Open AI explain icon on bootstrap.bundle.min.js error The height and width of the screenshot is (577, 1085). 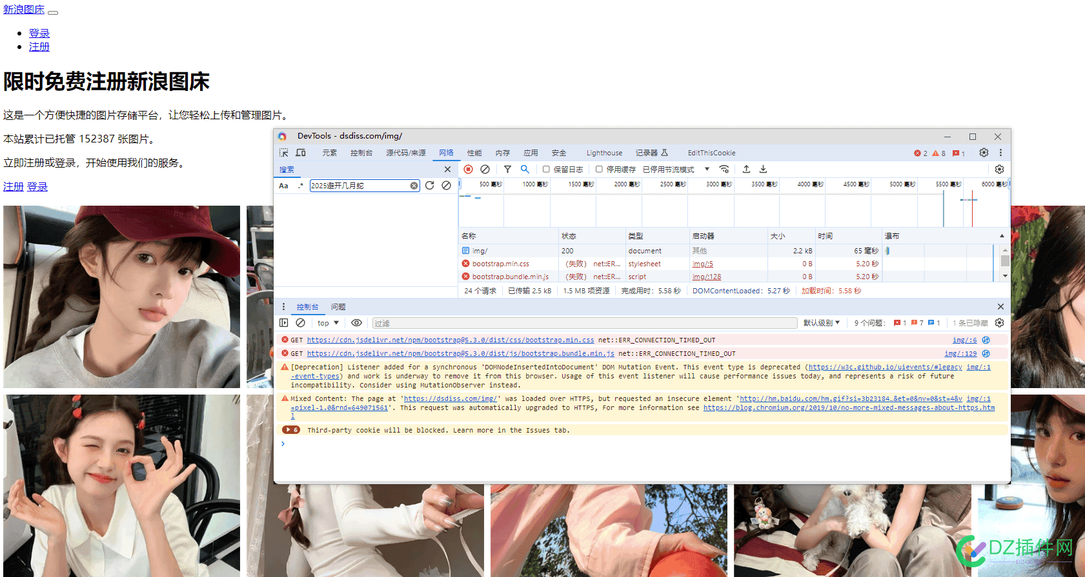(986, 353)
